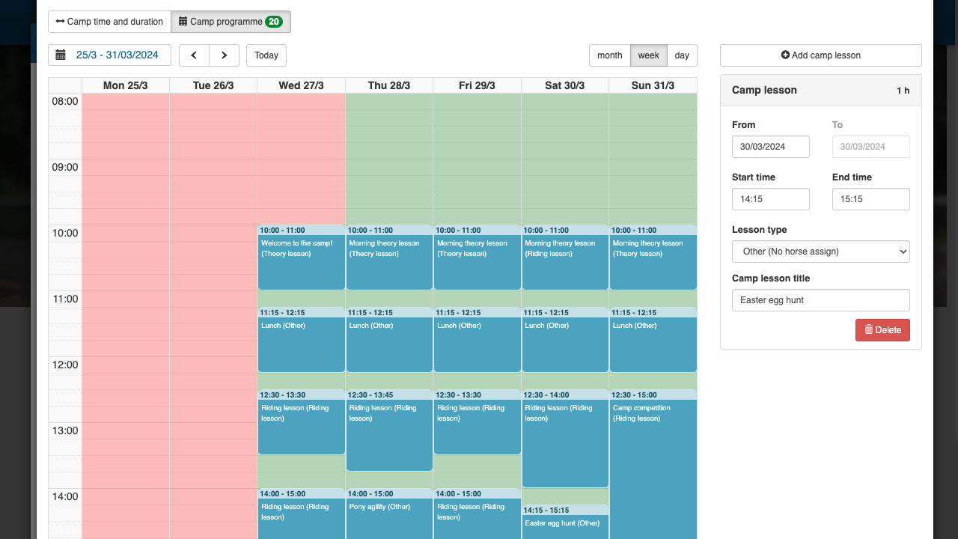
Task: Edit the End time field
Action: point(870,199)
